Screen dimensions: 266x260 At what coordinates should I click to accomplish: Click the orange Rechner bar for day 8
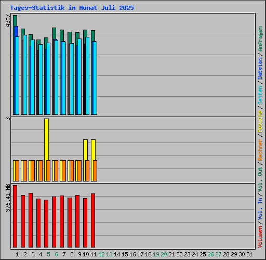coord(72,171)
